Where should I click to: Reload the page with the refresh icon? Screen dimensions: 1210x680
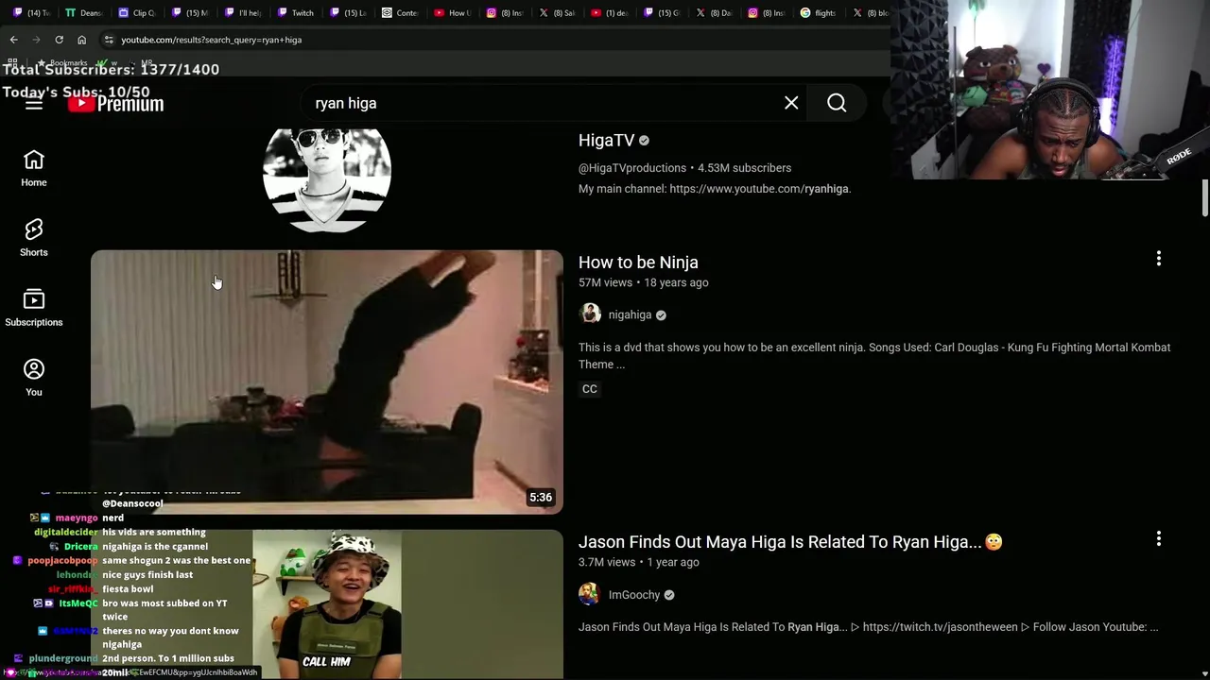click(59, 40)
